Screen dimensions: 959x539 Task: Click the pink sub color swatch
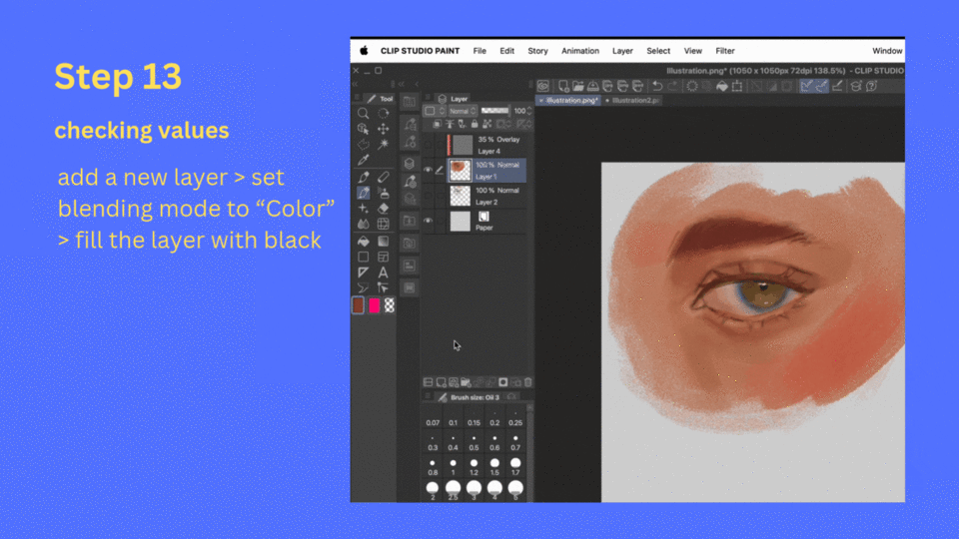click(374, 305)
